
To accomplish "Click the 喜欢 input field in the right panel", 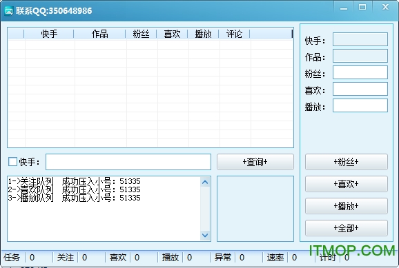I will (360, 89).
